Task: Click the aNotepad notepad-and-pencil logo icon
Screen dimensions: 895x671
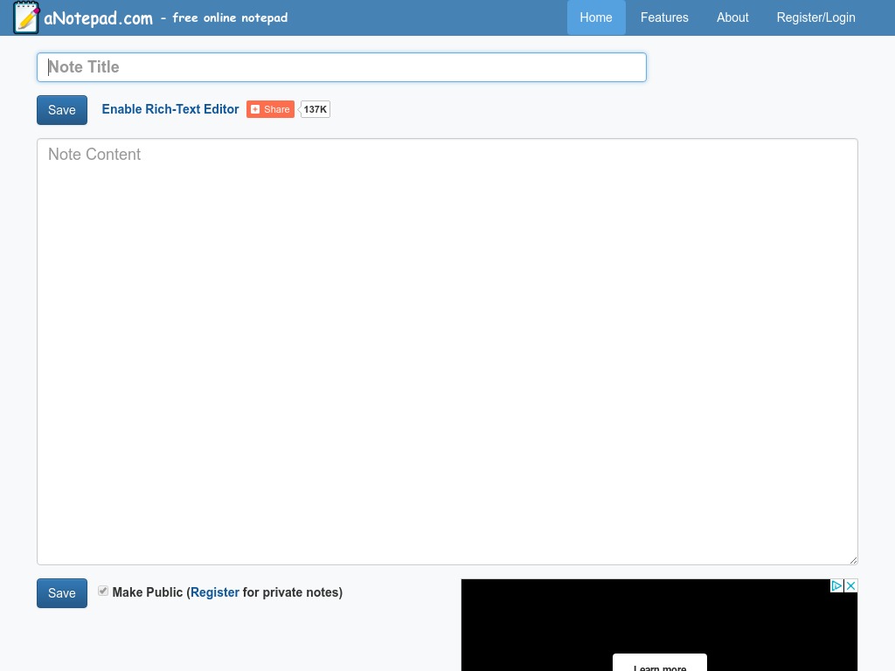Action: [26, 17]
